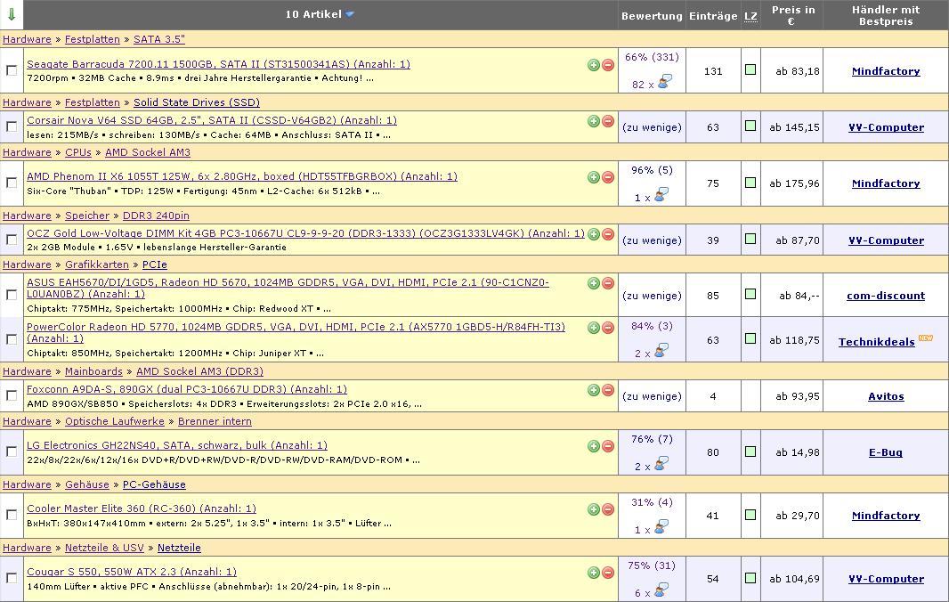The image size is (949, 602).
Task: Mark the Foxconn A9DA-S row checkbox
Action: (12, 395)
